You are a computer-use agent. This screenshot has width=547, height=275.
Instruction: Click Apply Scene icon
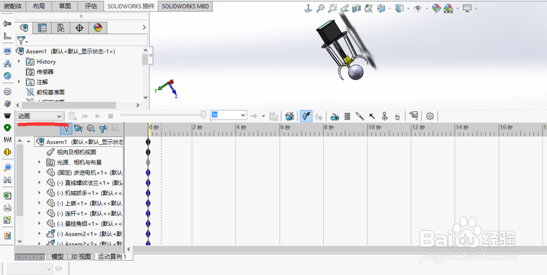449,8
